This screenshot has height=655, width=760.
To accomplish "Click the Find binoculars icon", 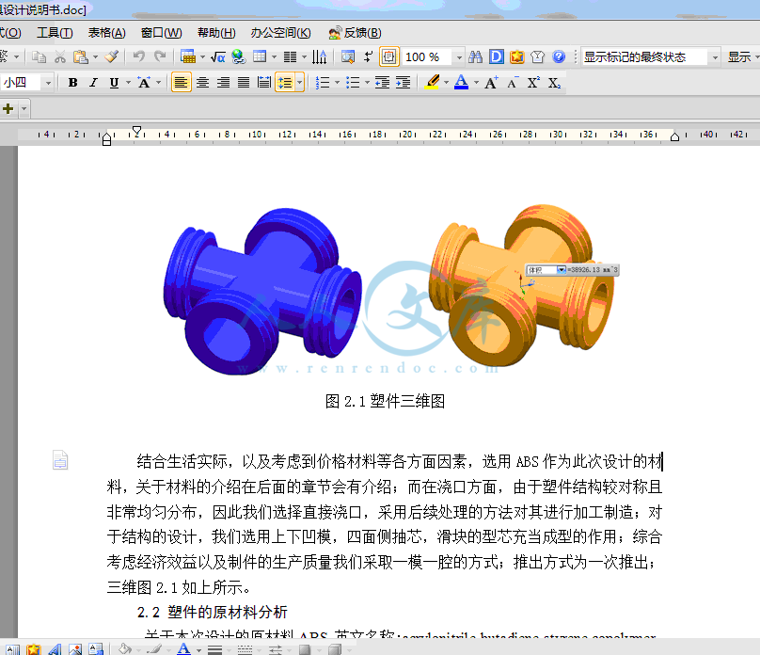I will click(476, 56).
